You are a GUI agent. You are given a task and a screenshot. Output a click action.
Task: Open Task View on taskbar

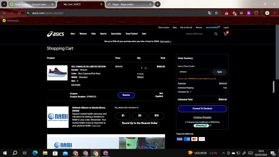point(24,153)
